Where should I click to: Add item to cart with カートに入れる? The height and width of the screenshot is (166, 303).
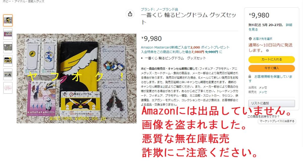pyautogui.click(x=272, y=59)
